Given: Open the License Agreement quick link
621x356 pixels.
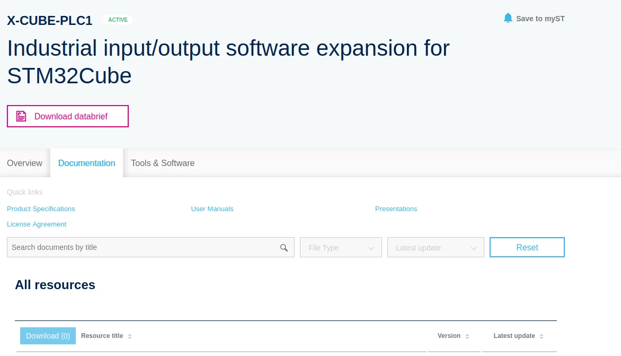Looking at the screenshot, I should pos(37,224).
